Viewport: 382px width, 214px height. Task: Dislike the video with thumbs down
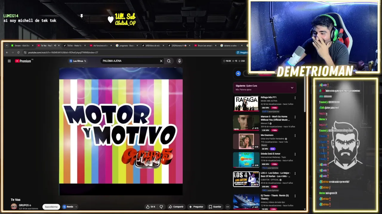pos(161,207)
